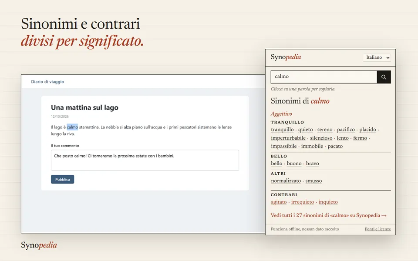This screenshot has height=261, width=418.
Task: Copy the synonym immobile
Action: coord(312,146)
